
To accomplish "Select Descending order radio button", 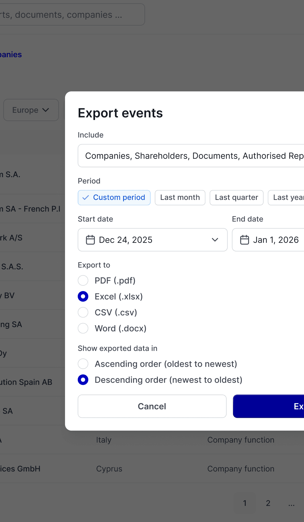I will pyautogui.click(x=83, y=380).
